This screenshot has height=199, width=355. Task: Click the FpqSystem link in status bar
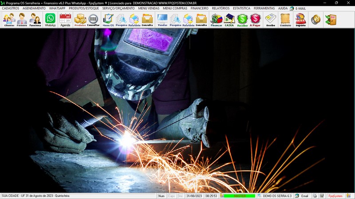pos(335,196)
